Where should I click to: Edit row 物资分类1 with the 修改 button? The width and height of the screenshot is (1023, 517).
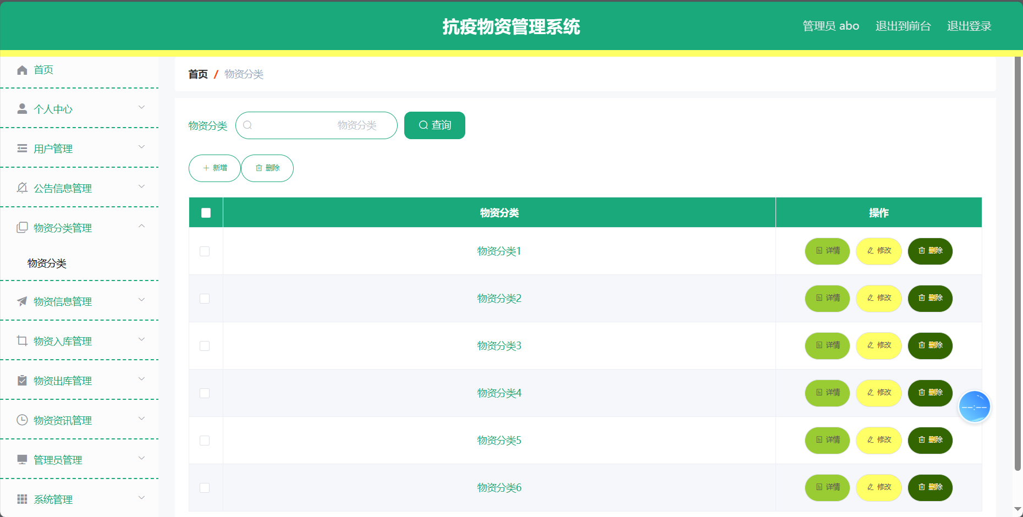click(879, 251)
